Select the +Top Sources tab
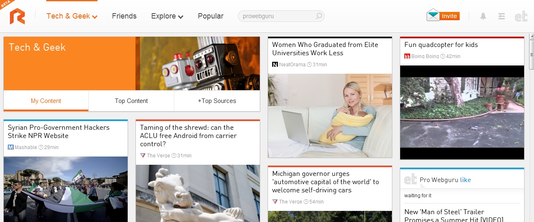This screenshot has width=534, height=222. pyautogui.click(x=217, y=101)
